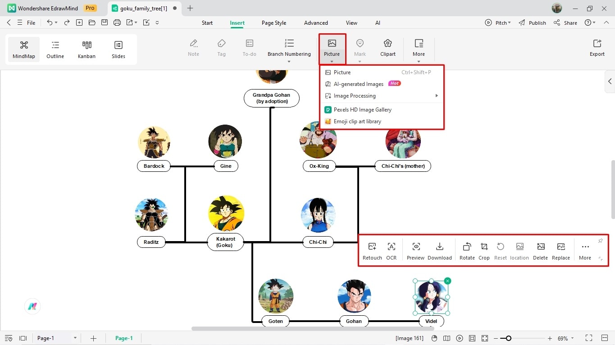Screen dimensions: 615x345
Task: Switch to Outline view mode
Action: click(55, 49)
